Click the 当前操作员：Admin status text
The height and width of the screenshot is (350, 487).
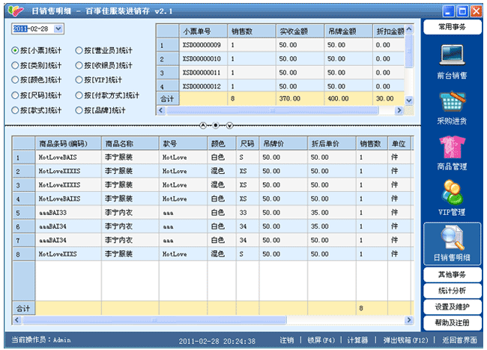[x=41, y=340]
